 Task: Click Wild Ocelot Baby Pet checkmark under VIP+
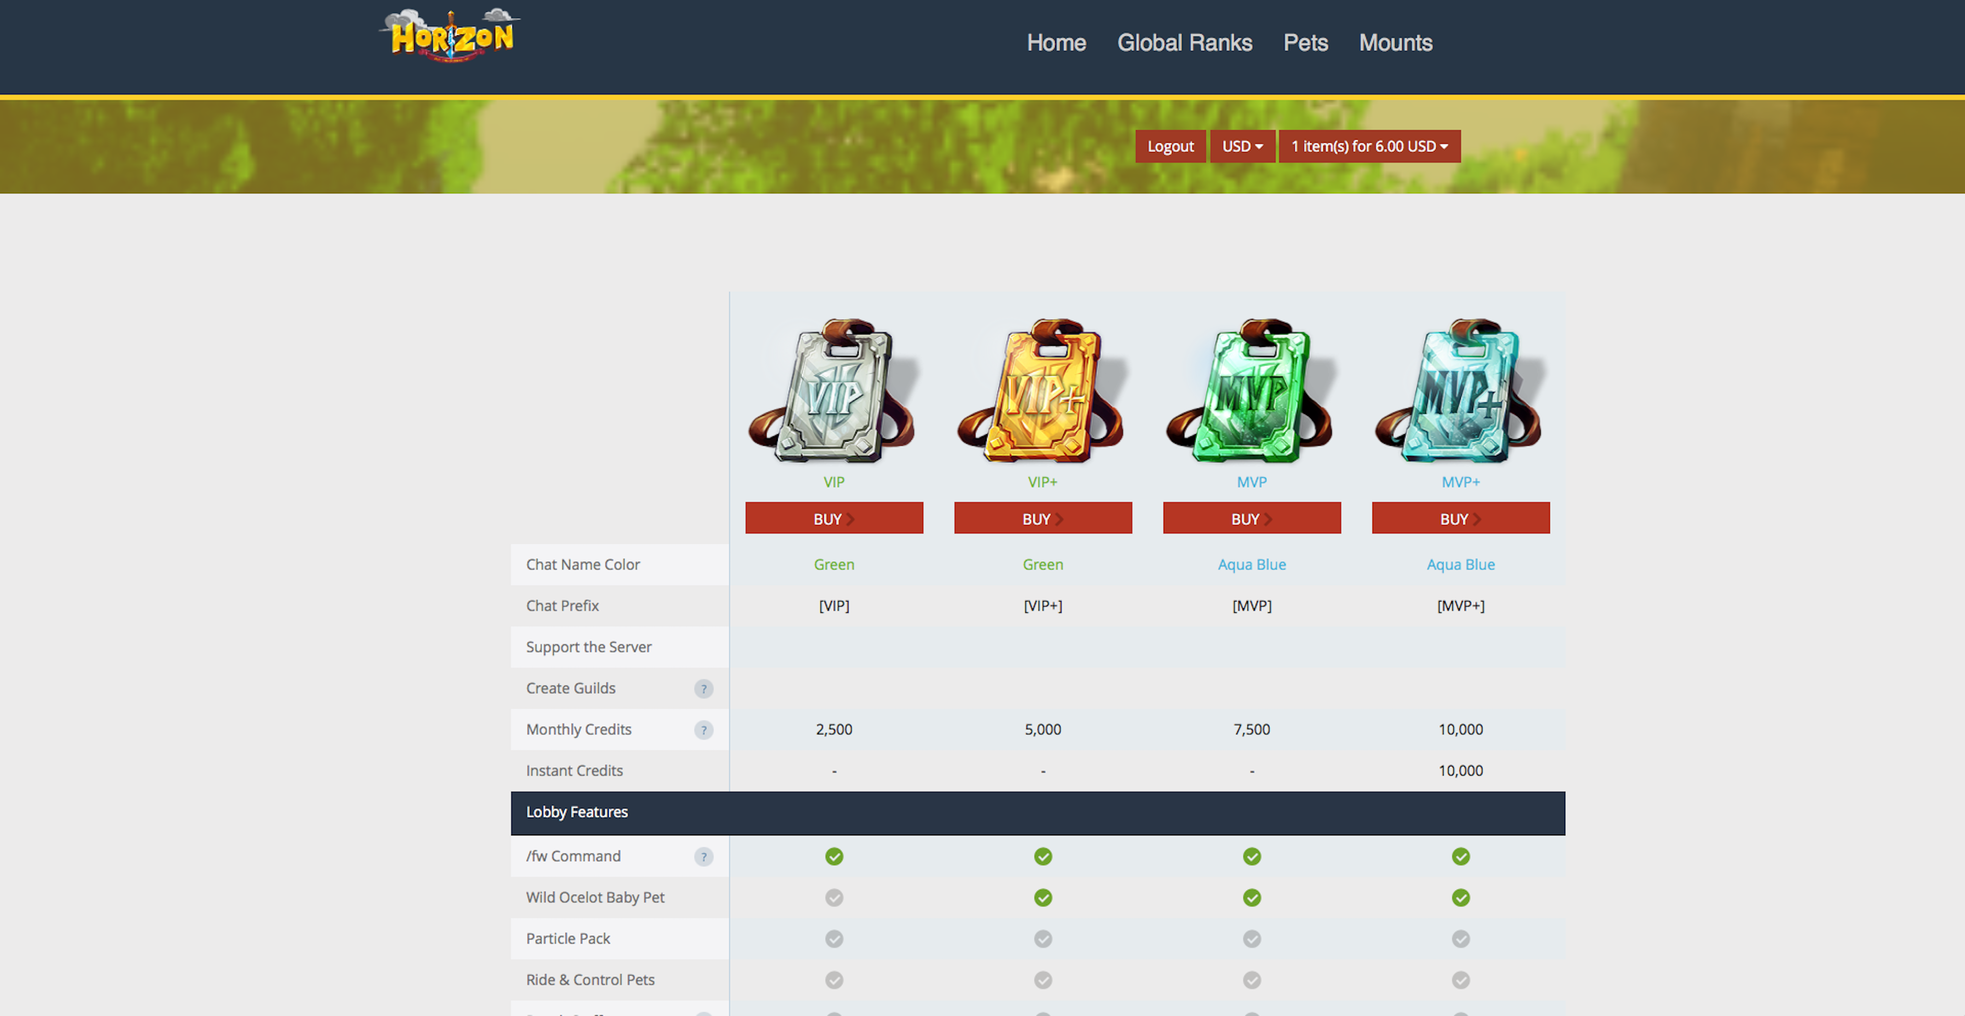[x=1043, y=898]
